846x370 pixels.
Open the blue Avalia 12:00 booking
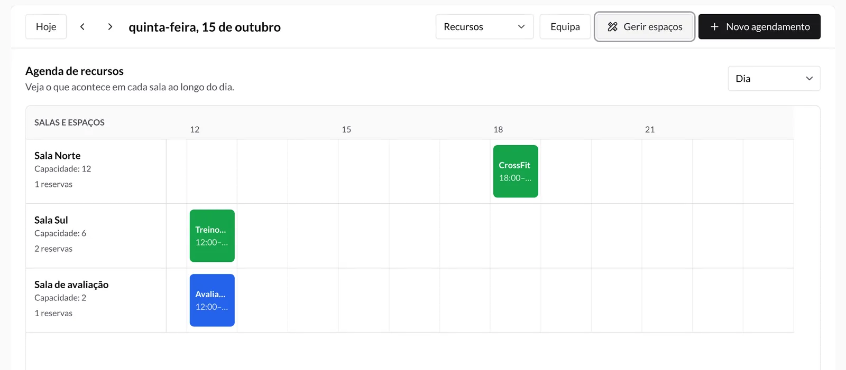pos(212,300)
